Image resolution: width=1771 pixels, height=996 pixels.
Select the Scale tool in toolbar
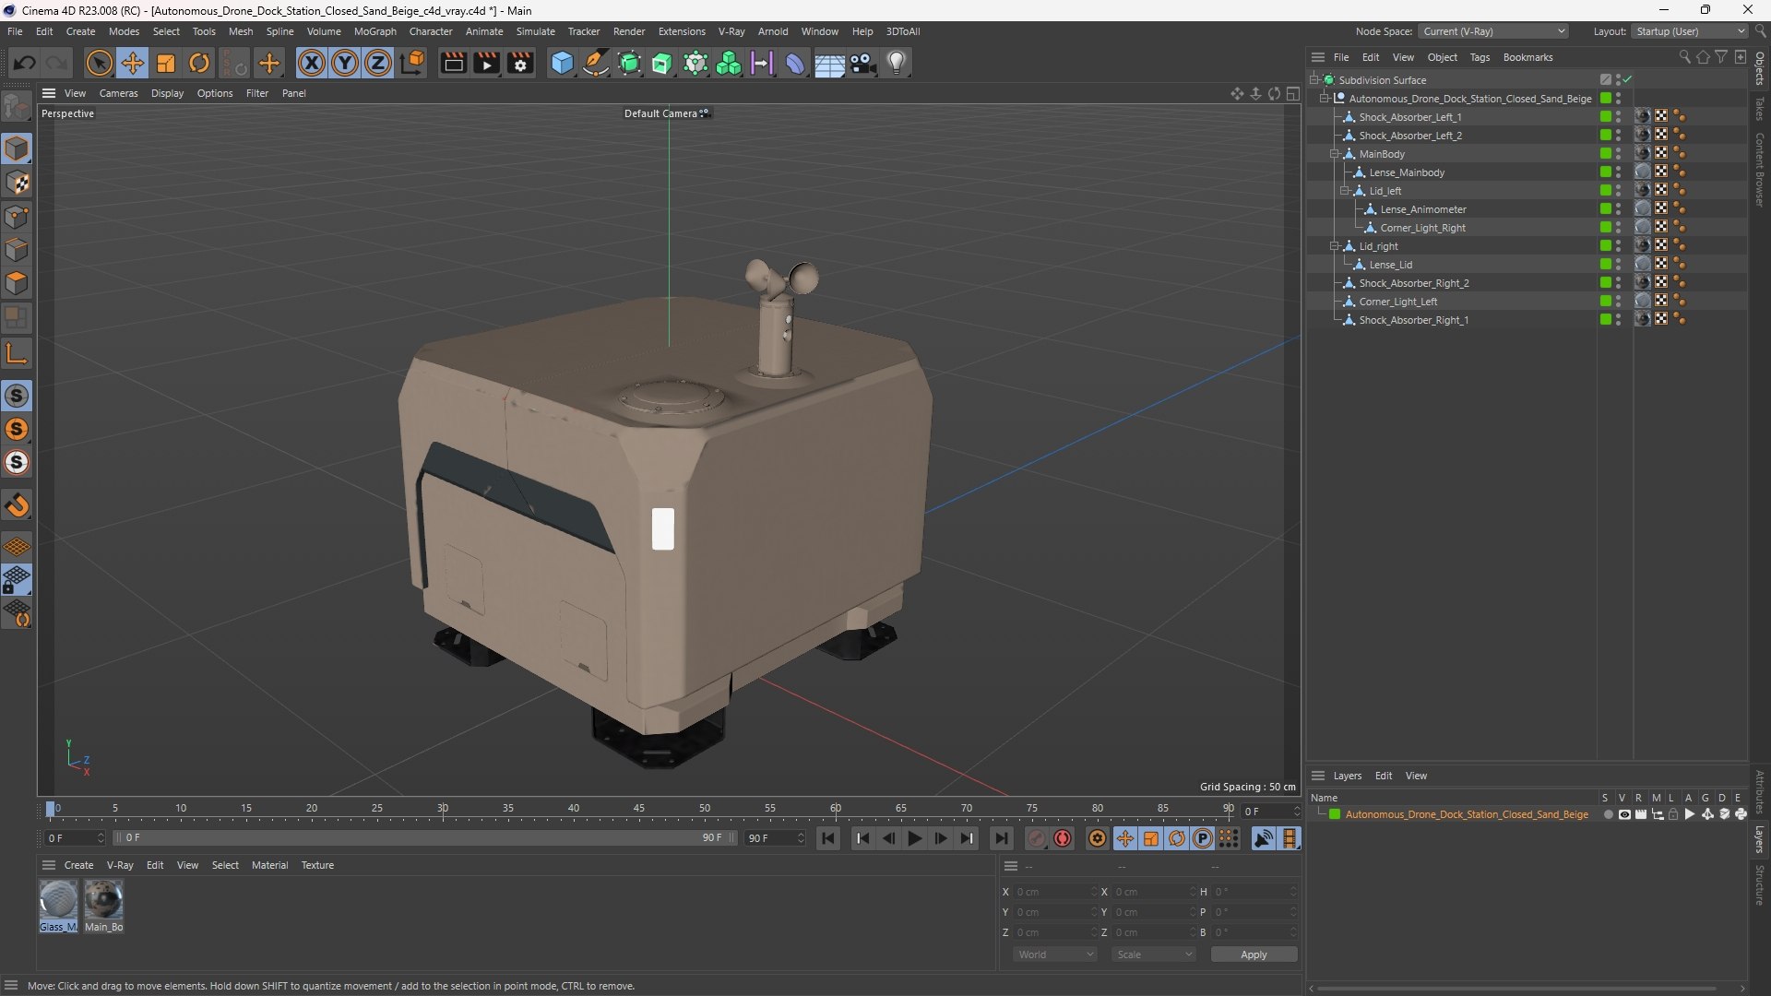[166, 63]
